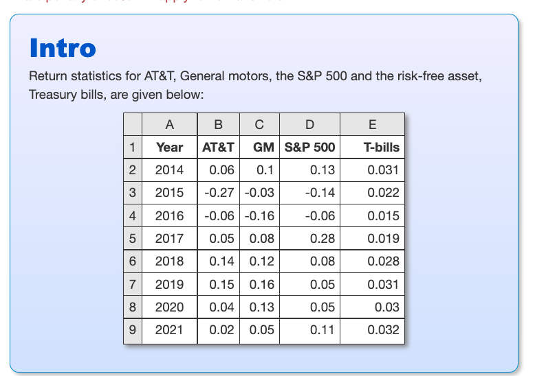Click AT&T value 0.15 for 2019
The height and width of the screenshot is (376, 535).
coord(219,284)
